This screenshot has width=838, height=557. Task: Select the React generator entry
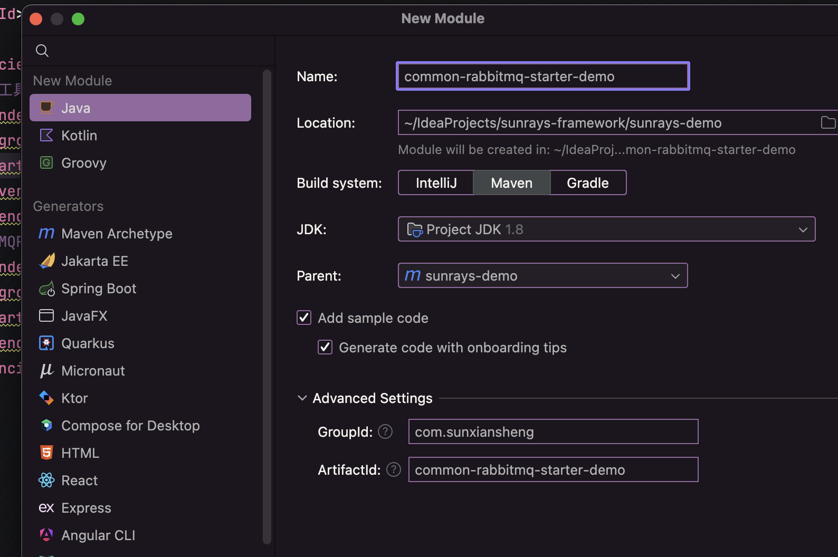coord(140,480)
